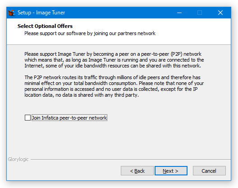Minimize the Setup - Image Tuner window
This screenshot has height=188, width=238.
179,13
